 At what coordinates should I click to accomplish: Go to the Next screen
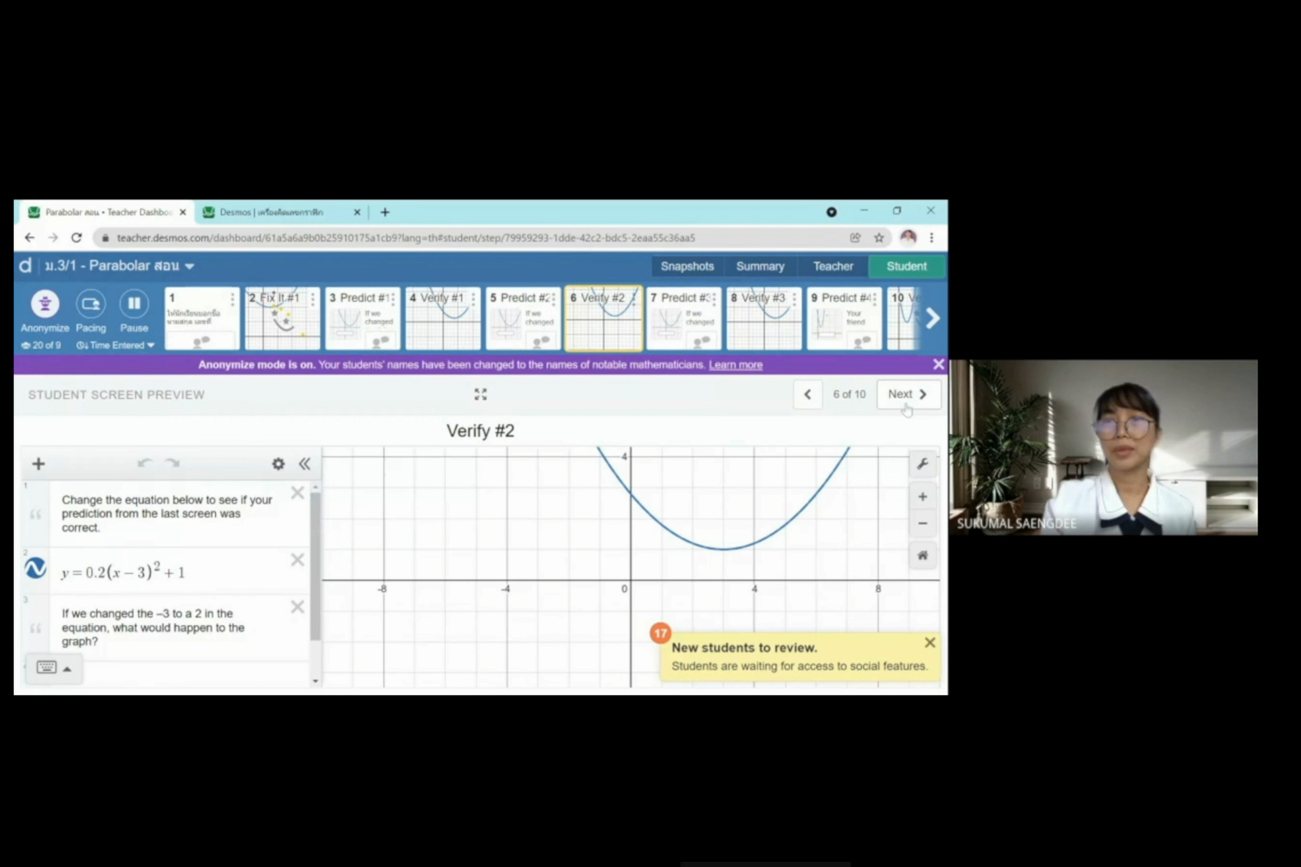coord(907,394)
